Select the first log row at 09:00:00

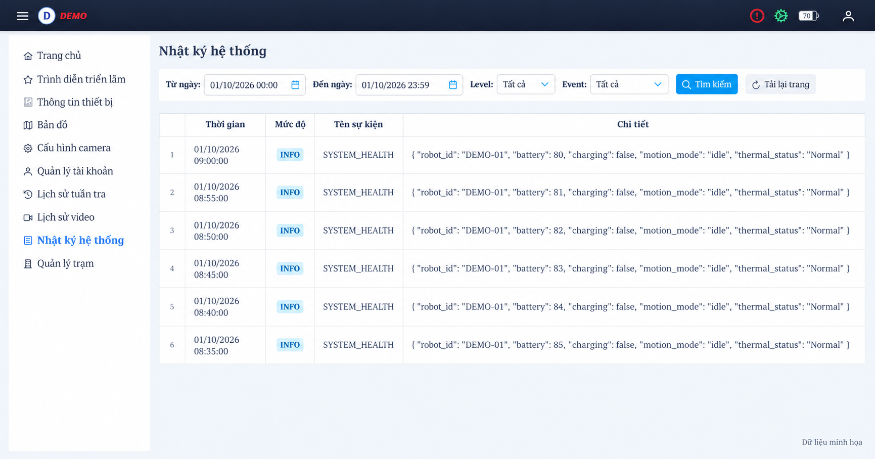(512, 155)
